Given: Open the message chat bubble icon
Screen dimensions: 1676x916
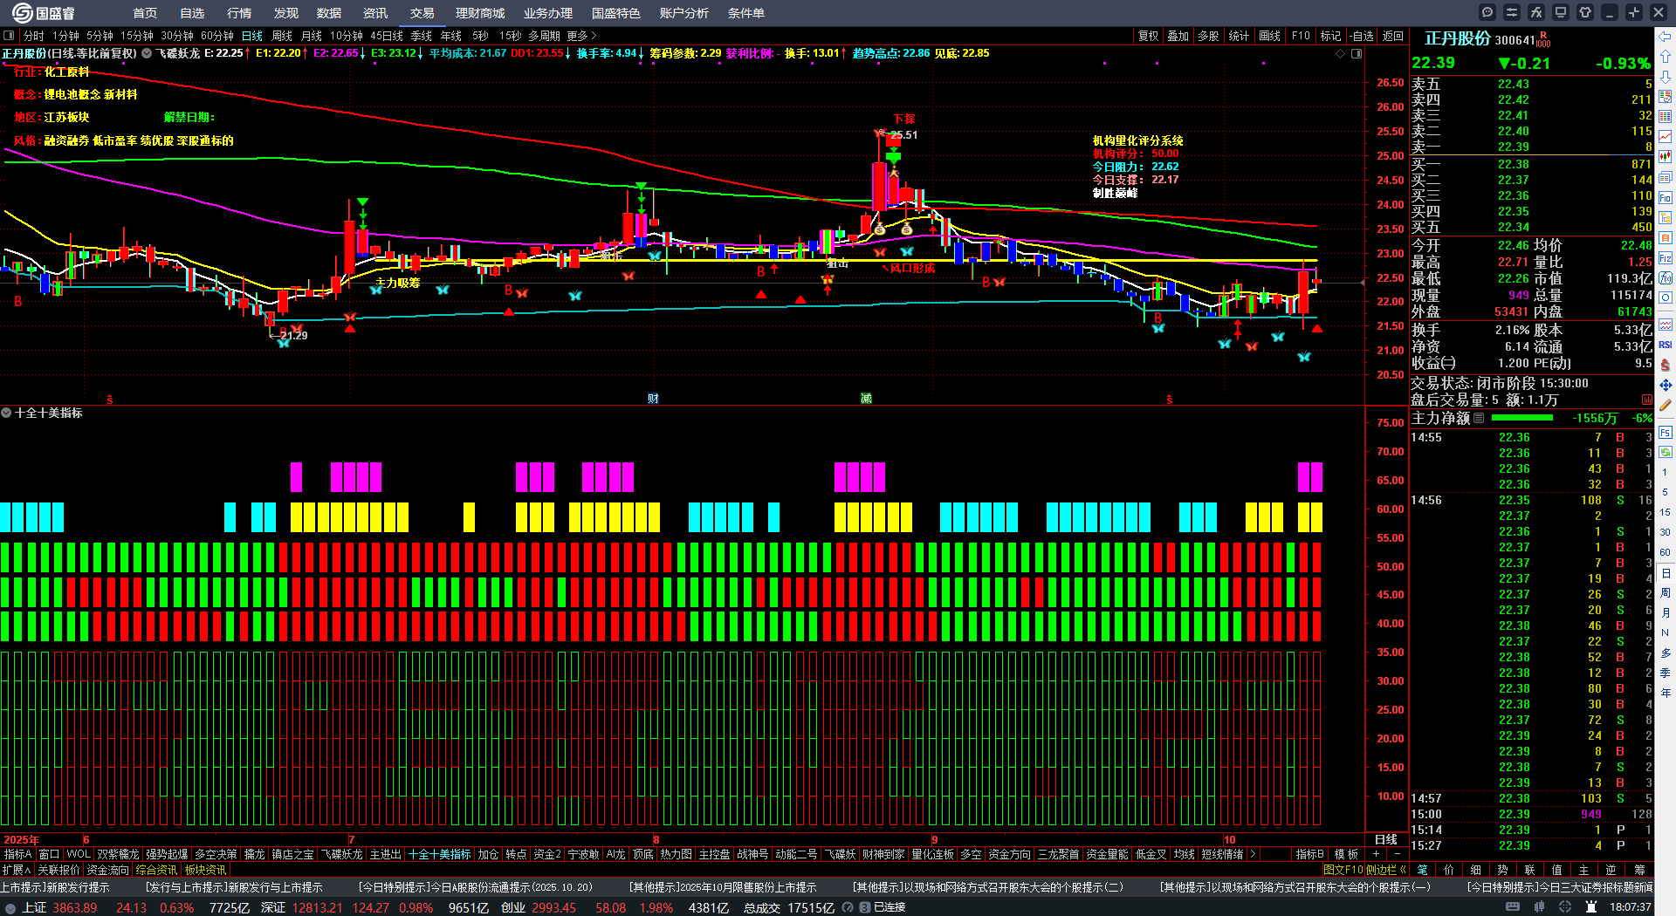Looking at the screenshot, I should pos(1487,12).
